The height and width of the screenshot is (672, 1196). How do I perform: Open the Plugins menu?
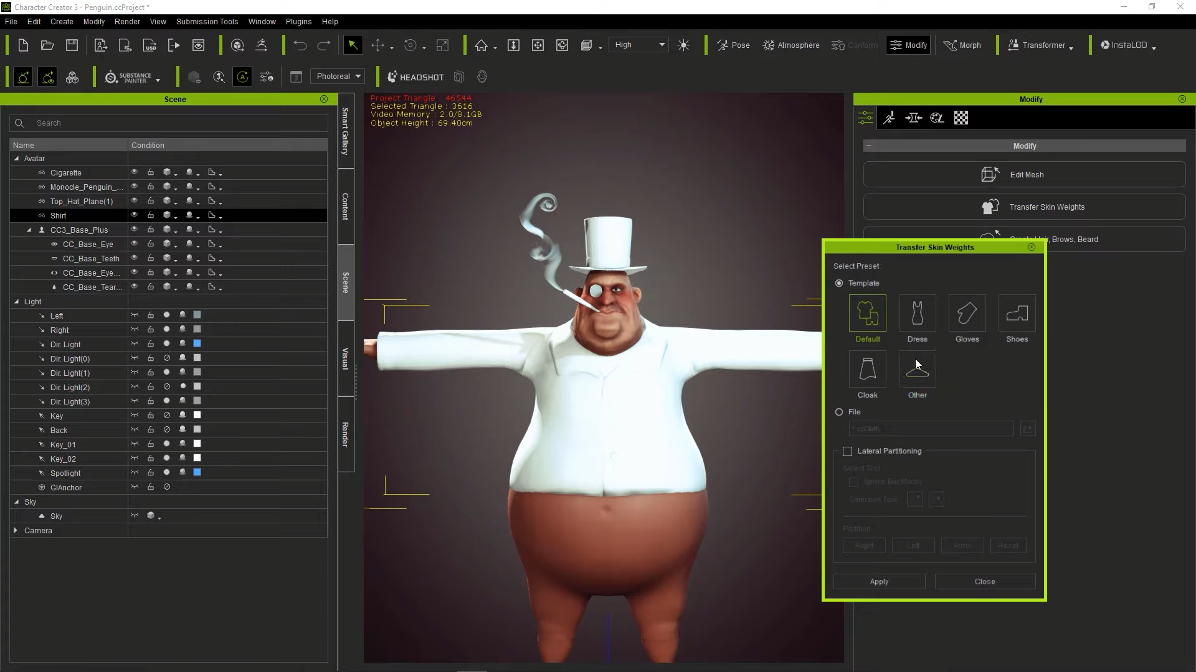298,21
